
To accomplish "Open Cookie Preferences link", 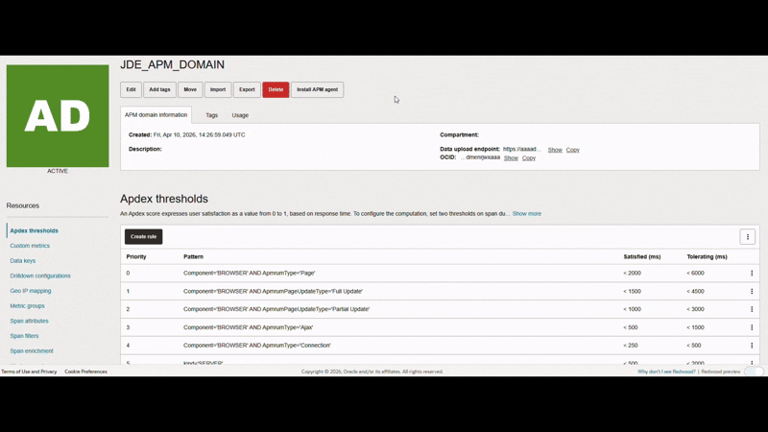I will [x=85, y=372].
